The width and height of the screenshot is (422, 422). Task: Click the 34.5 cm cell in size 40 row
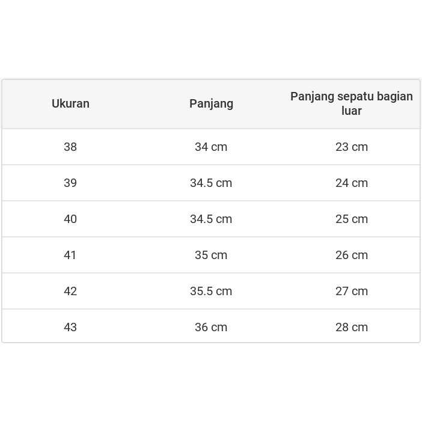pyautogui.click(x=211, y=219)
